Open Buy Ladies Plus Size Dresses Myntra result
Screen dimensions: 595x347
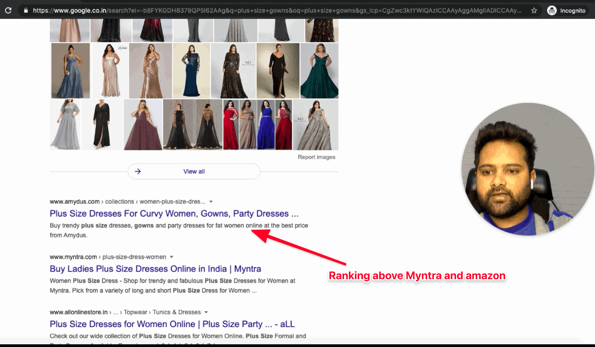click(x=155, y=269)
